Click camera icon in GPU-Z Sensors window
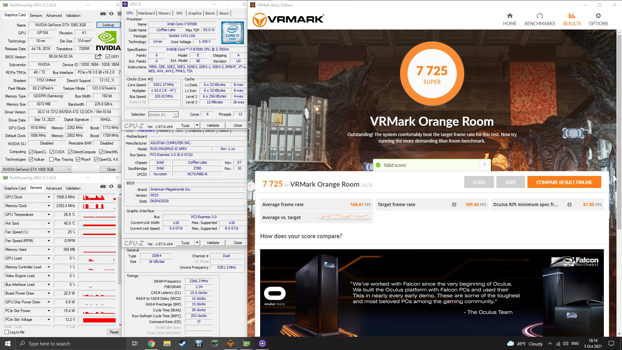The width and height of the screenshot is (622, 350). point(103,186)
